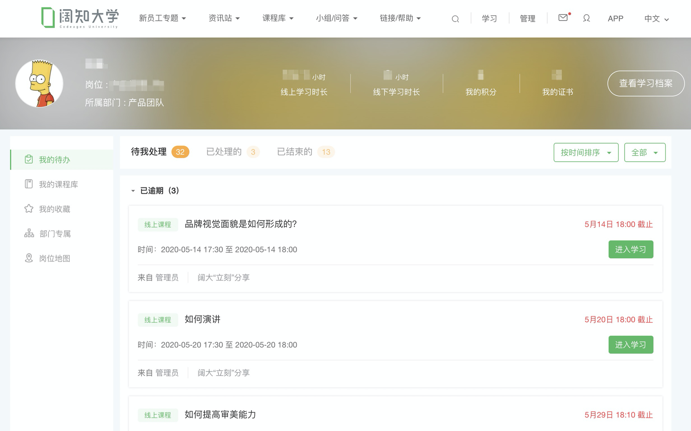Click the 我的积分 stat
The height and width of the screenshot is (431, 691).
pyautogui.click(x=481, y=83)
